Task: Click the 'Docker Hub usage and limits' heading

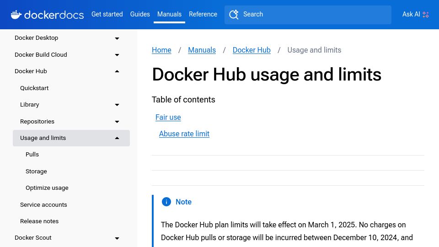Action: coord(267,75)
